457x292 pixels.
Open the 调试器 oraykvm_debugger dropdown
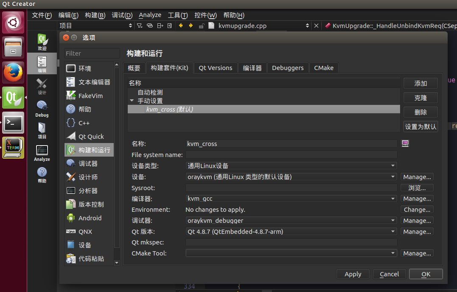292,221
